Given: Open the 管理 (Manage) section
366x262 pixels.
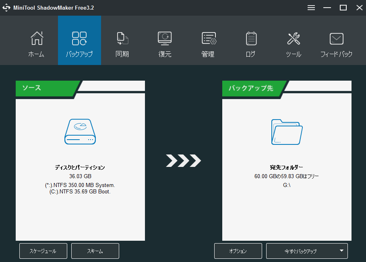Looking at the screenshot, I should [208, 40].
